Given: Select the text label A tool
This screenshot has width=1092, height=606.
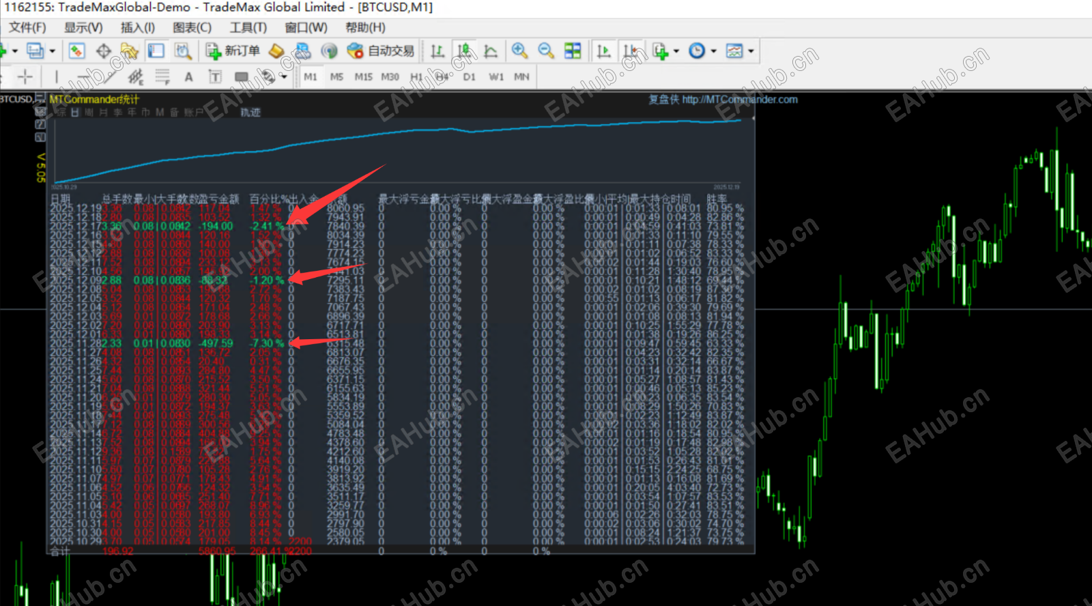Looking at the screenshot, I should click(x=189, y=77).
